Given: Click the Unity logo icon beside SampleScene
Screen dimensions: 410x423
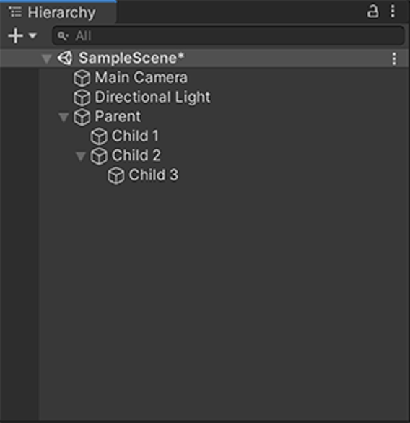Looking at the screenshot, I should click(65, 58).
